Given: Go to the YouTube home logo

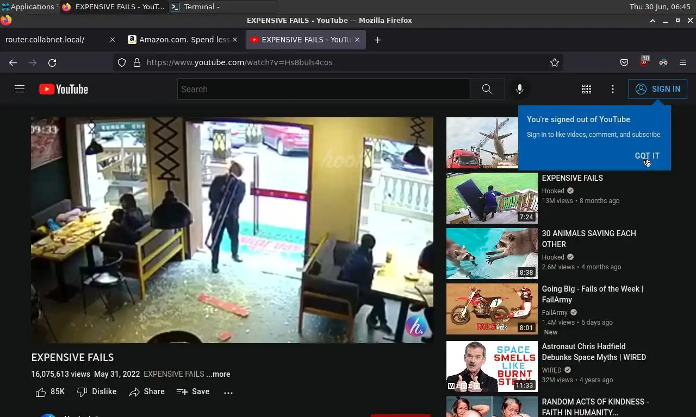Looking at the screenshot, I should click(64, 89).
